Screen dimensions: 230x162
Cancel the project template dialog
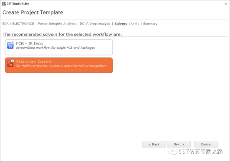tap(206, 144)
